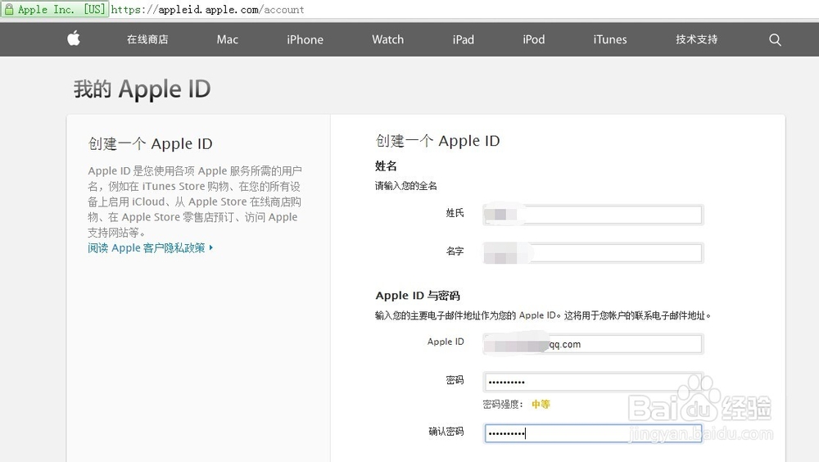
Task: Click the 我的 Apple ID page heading
Action: (142, 89)
